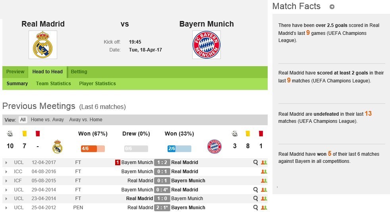This screenshot has width=390, height=212.
Task: Click magnifier icon for 12-04-2017 match
Action: [x=256, y=162]
